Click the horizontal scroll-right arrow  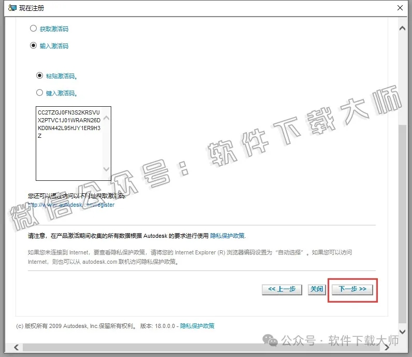coord(387,347)
